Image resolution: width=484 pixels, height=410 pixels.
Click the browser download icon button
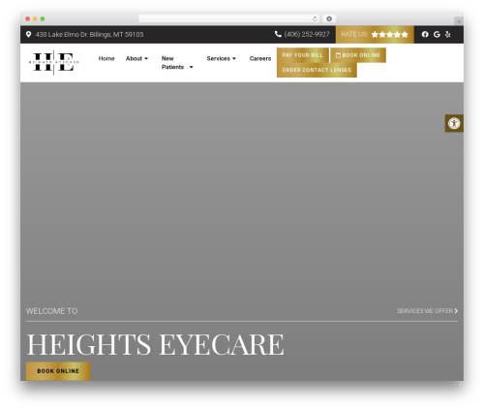coord(329,19)
